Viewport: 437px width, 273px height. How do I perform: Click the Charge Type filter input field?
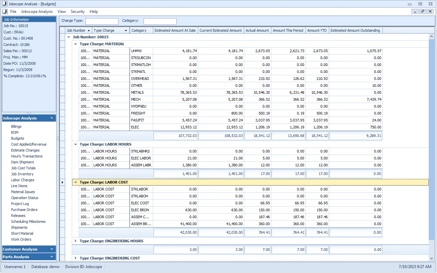pos(102,21)
